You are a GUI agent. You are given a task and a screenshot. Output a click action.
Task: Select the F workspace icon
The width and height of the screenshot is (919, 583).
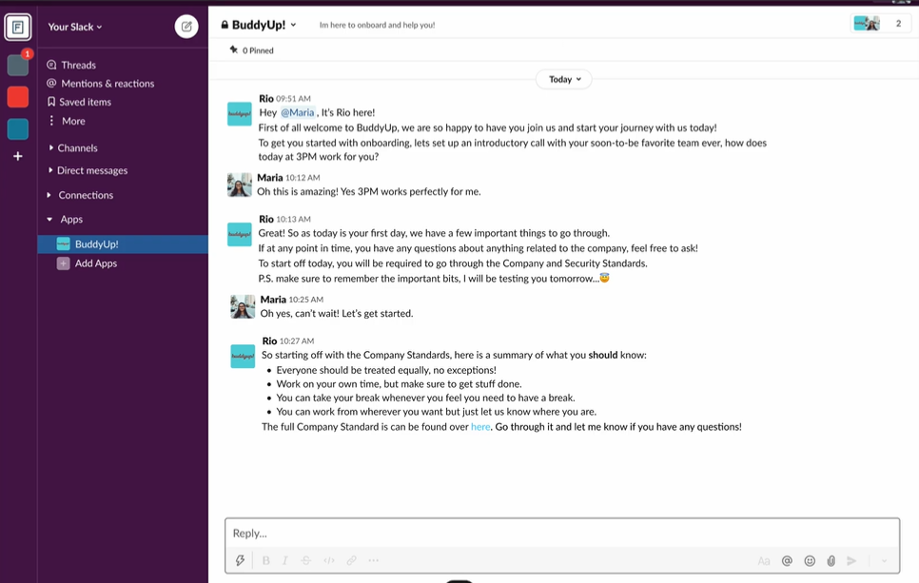point(18,27)
